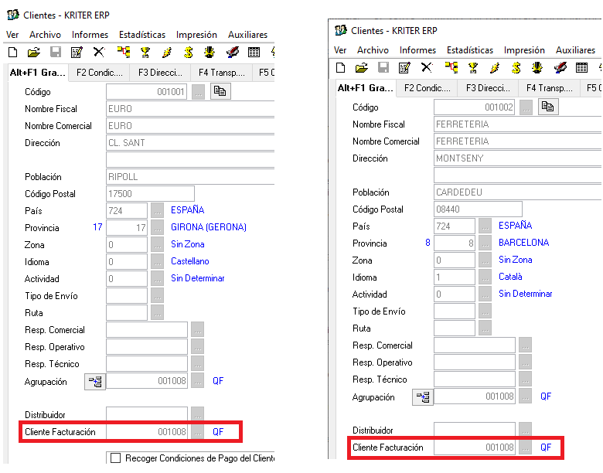
Task: Open Cliente Facturación lookup in right window
Action: pyautogui.click(x=526, y=447)
